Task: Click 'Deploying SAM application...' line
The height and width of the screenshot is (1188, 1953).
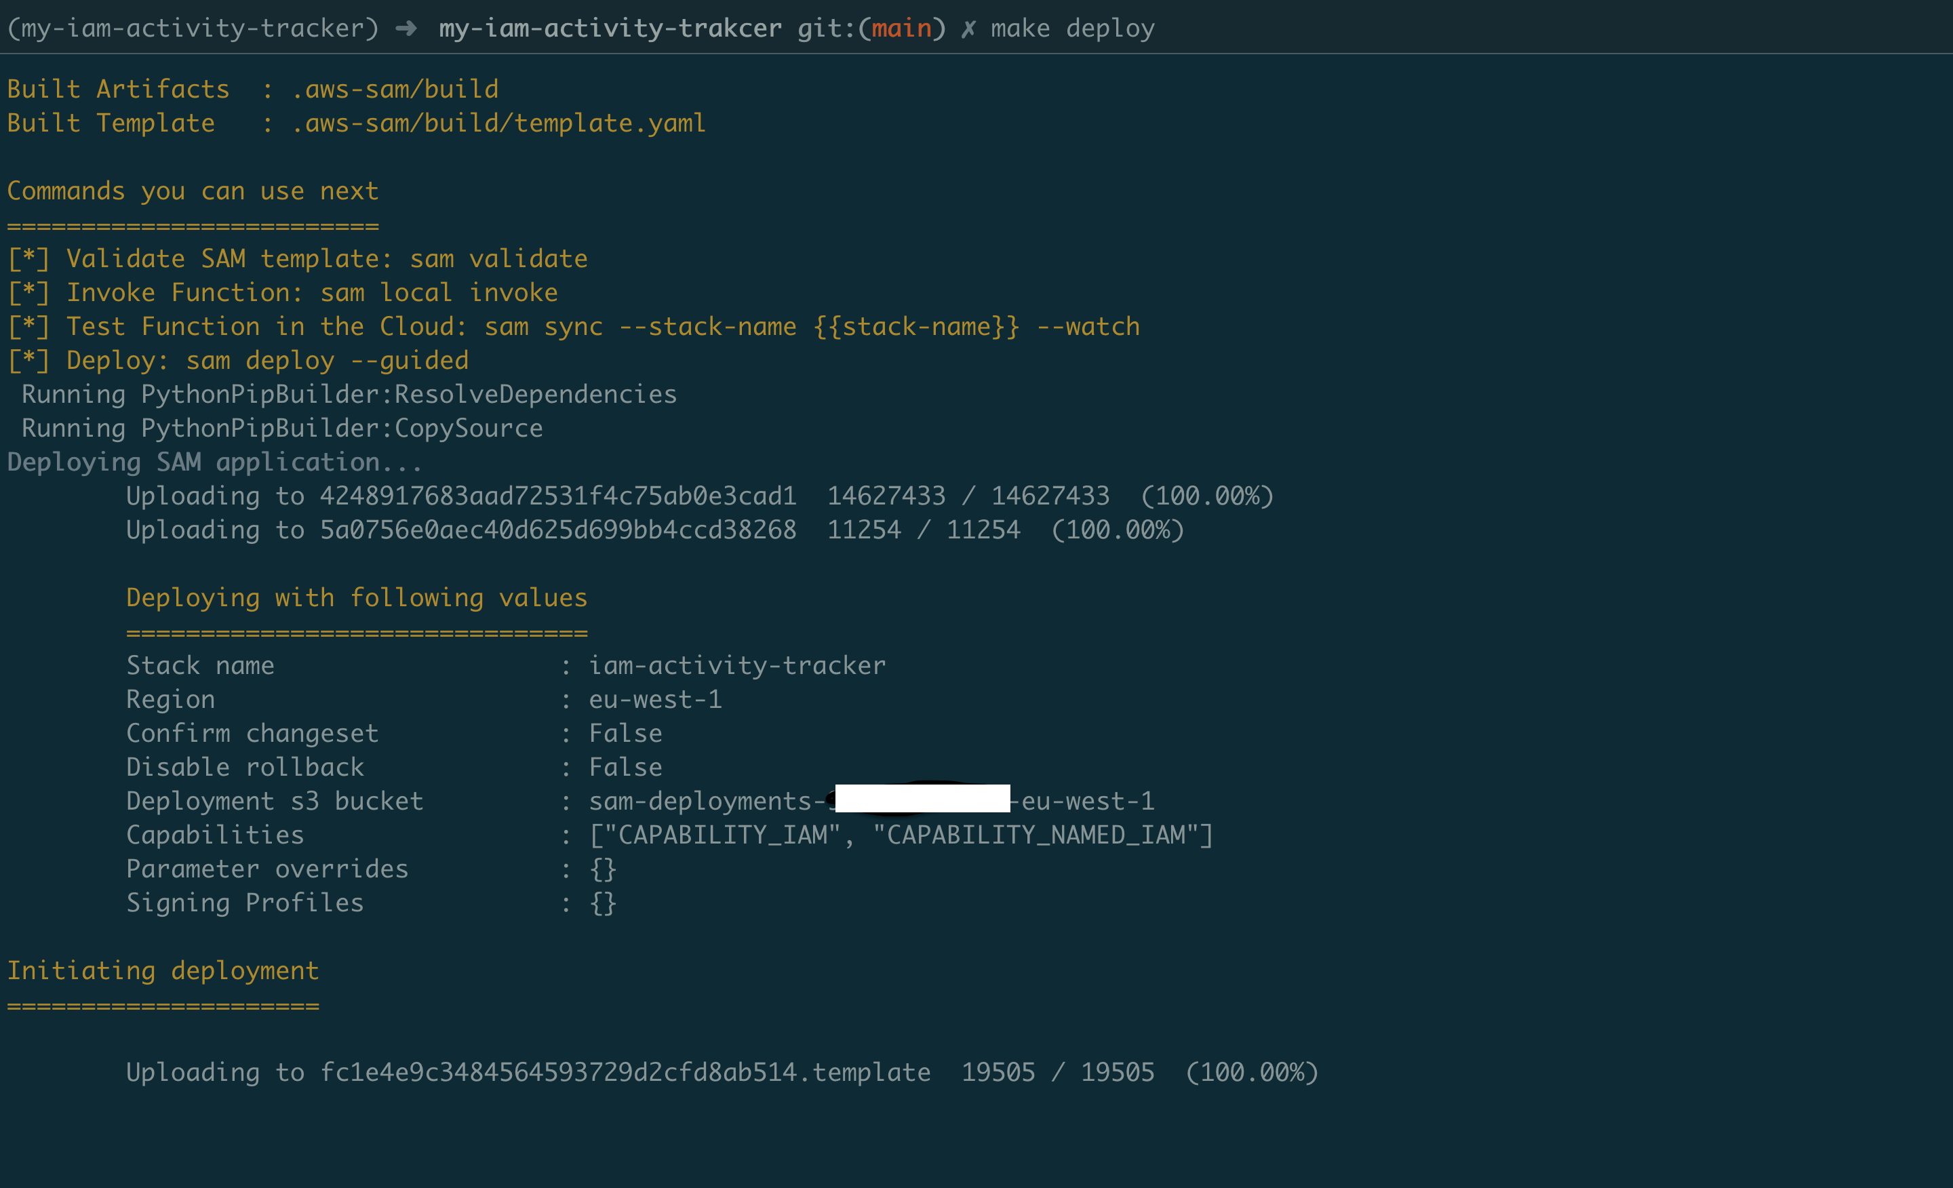Action: click(215, 462)
